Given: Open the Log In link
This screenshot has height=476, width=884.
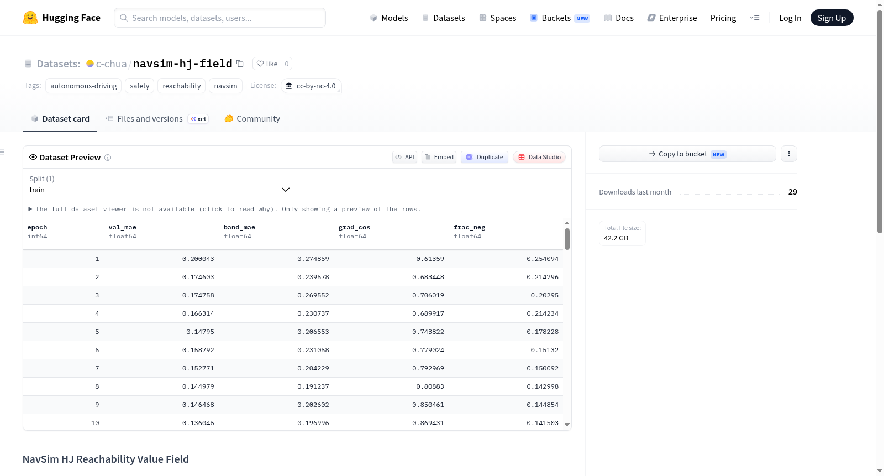Looking at the screenshot, I should point(790,18).
